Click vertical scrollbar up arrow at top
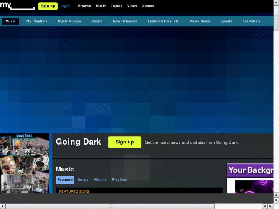Screen dimensions: 279x209 [276, 2]
